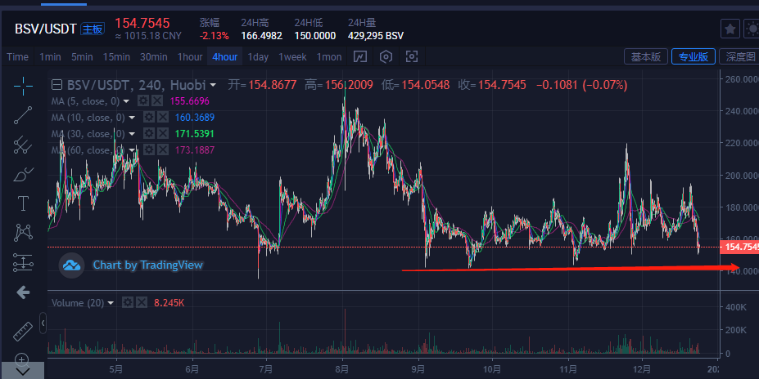The image size is (759, 379).
Task: Click the fullscreen capture icon
Action: click(x=412, y=56)
